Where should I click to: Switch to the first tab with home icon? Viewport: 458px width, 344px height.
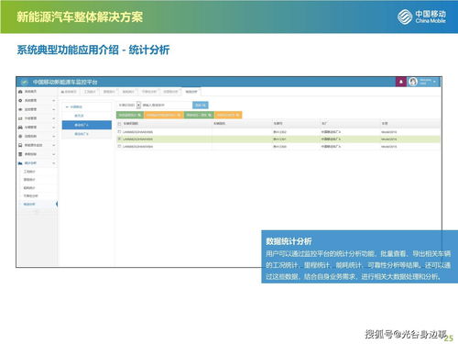pyautogui.click(x=69, y=92)
